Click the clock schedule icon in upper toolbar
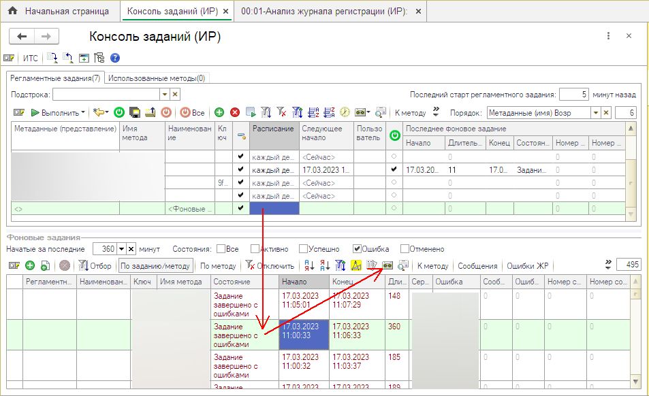Screen dimensions: 649x396 345,112
